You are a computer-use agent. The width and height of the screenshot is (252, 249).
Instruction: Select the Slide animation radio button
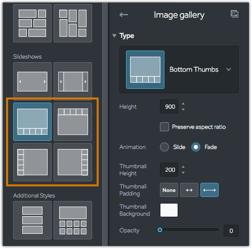pos(164,147)
